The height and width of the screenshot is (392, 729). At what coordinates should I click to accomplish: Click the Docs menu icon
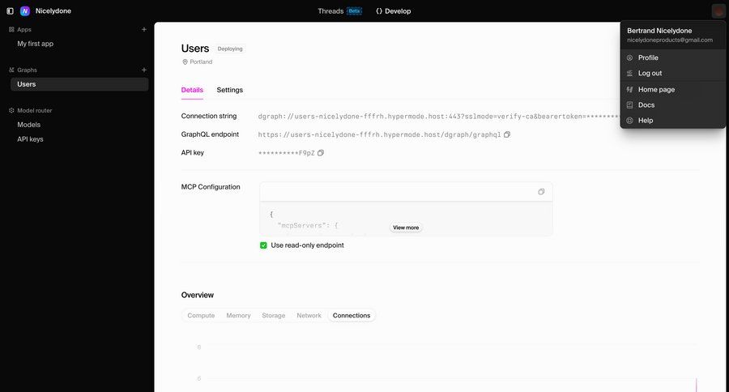629,105
